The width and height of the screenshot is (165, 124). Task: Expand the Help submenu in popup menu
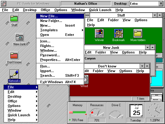tap(21, 120)
